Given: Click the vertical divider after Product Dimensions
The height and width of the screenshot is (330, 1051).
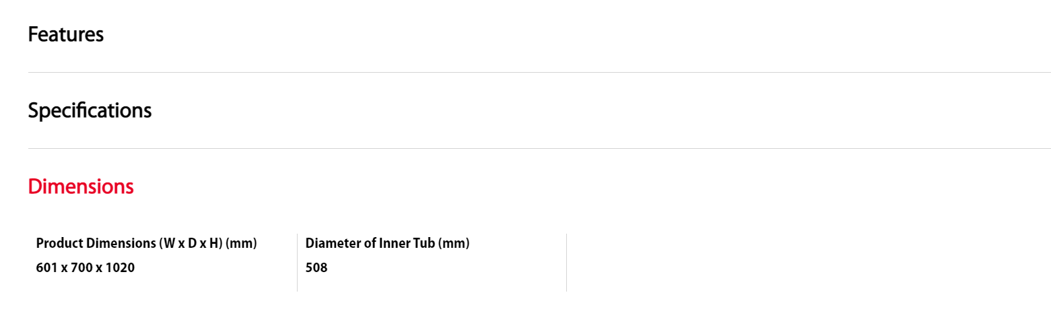Looking at the screenshot, I should (297, 262).
